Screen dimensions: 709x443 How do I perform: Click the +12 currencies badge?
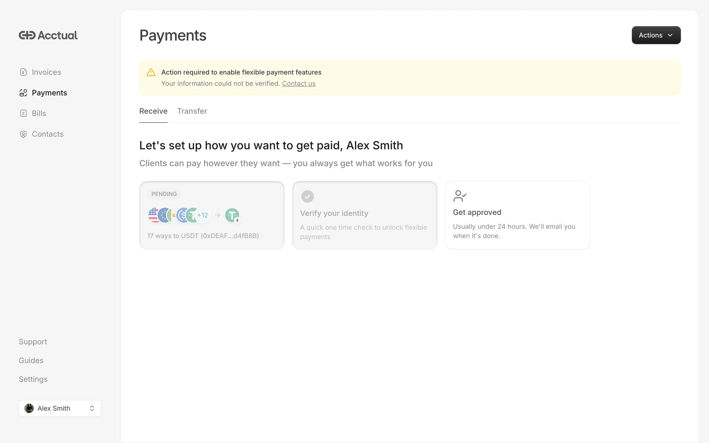[x=203, y=215]
